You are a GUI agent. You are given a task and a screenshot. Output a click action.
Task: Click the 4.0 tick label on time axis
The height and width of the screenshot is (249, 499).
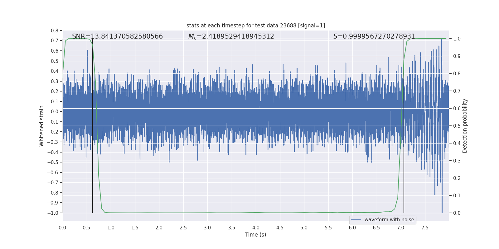click(x=256, y=228)
